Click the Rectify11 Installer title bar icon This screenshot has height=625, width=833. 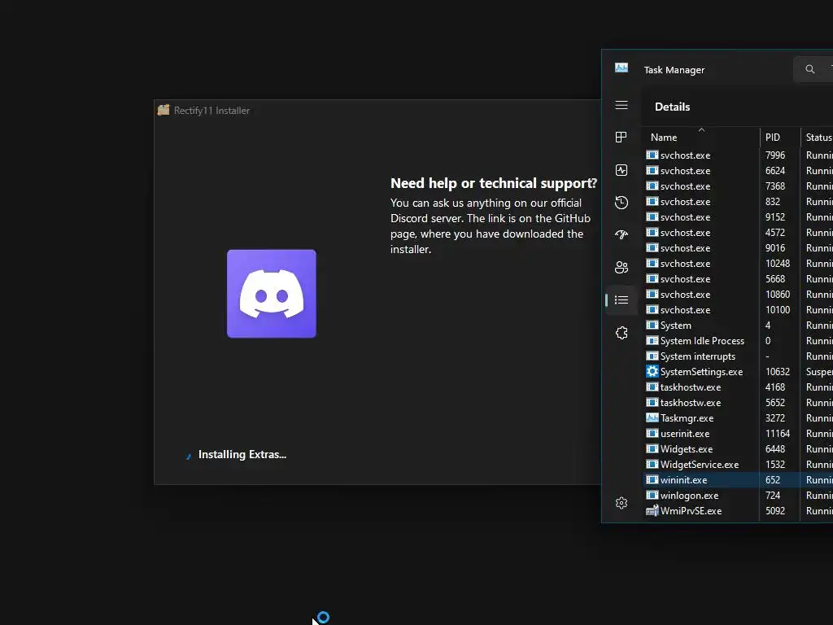(164, 110)
